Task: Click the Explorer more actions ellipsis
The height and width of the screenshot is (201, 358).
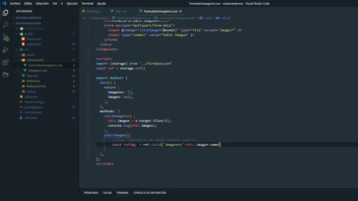Action: 72,11
